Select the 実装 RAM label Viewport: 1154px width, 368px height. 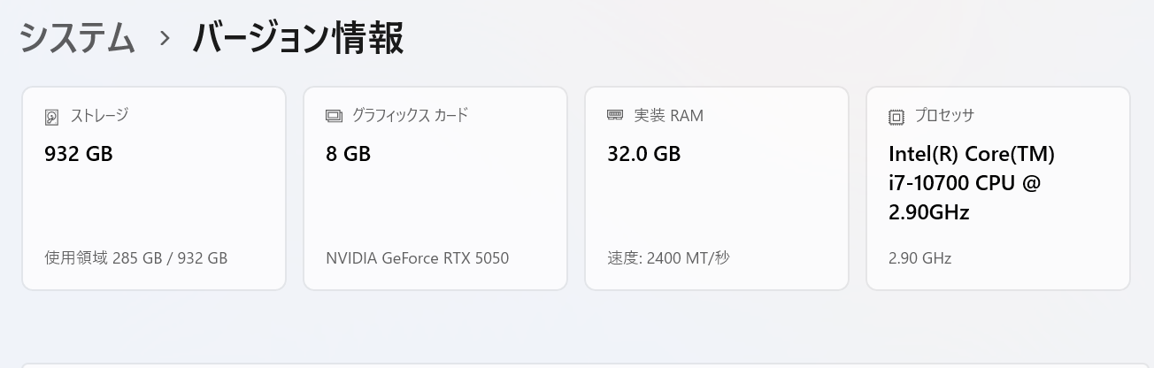(668, 115)
